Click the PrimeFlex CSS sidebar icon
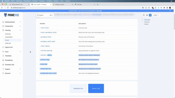The width and height of the screenshot is (175, 98). point(3,65)
